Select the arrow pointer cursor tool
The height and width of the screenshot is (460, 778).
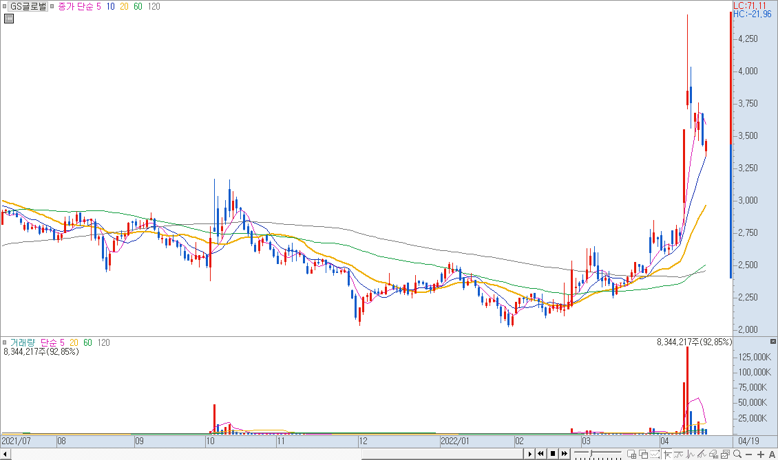pyautogui.click(x=667, y=454)
